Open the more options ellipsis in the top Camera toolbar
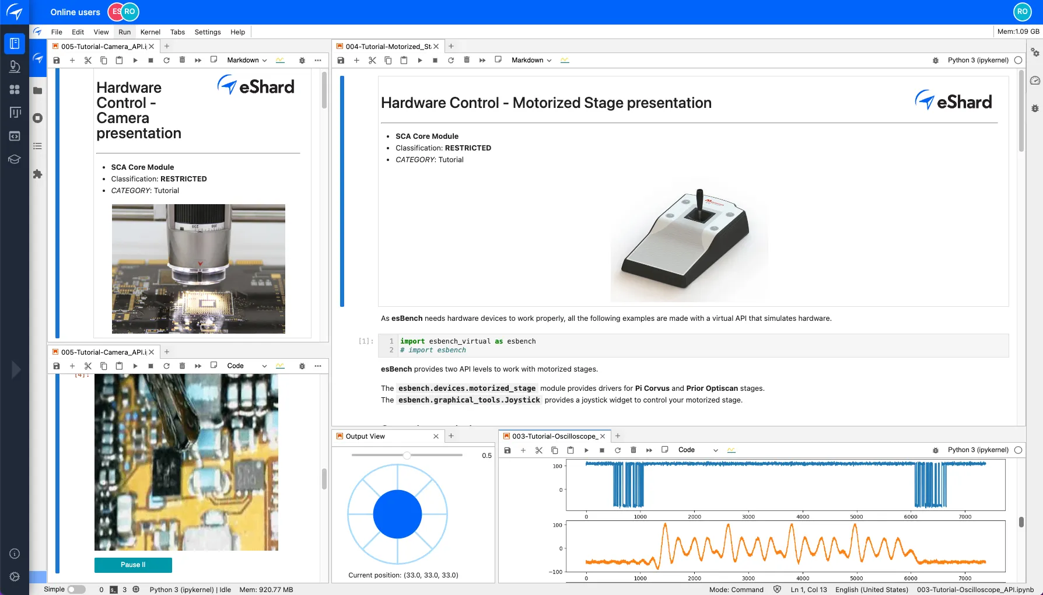The height and width of the screenshot is (595, 1043). (318, 60)
